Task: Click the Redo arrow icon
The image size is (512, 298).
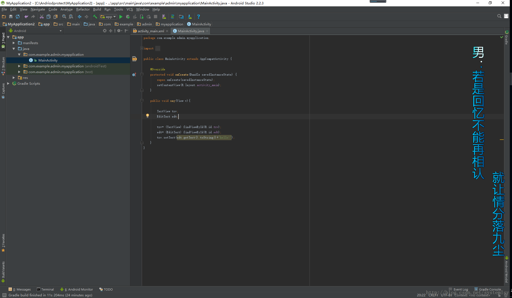Action: (33, 17)
